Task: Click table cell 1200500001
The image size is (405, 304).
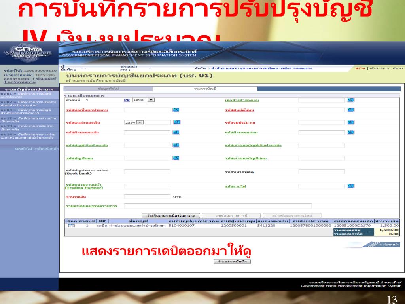Action: (x=234, y=226)
